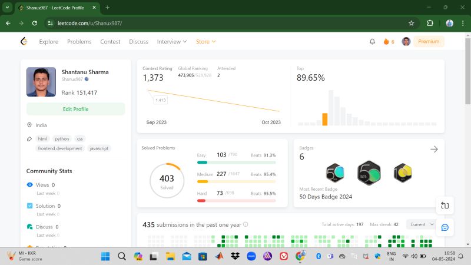Screen dimensions: 471x265
Task: Open Chrome profile avatar icon
Action: coord(449,23)
